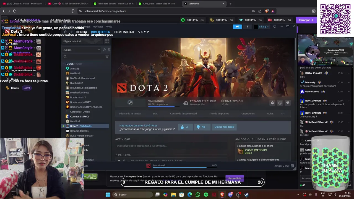Toggle visibility of red cash balance
Screen dimensions: 354x199
pos(289,20)
